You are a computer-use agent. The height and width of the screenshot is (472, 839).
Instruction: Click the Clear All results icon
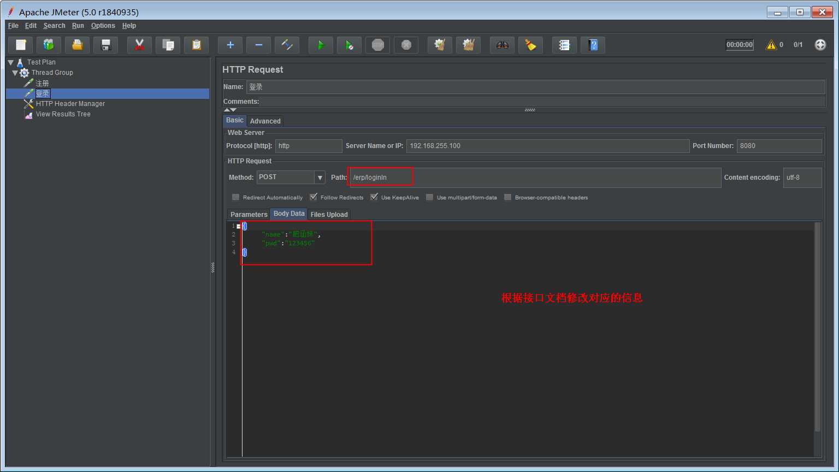(x=469, y=45)
